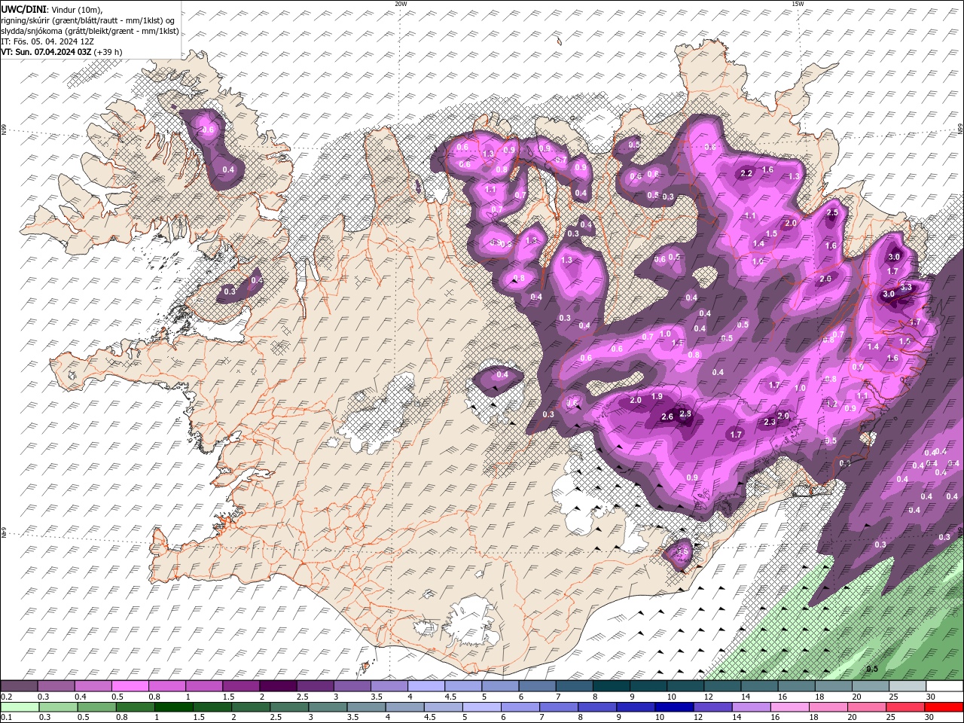Pick the dark purple 2 swatch in snow legend

click(x=277, y=686)
